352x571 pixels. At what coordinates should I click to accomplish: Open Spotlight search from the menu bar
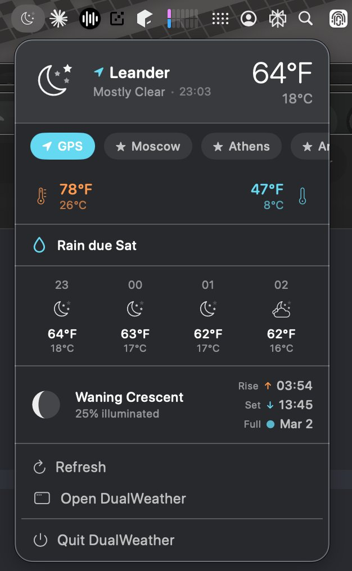click(x=305, y=18)
